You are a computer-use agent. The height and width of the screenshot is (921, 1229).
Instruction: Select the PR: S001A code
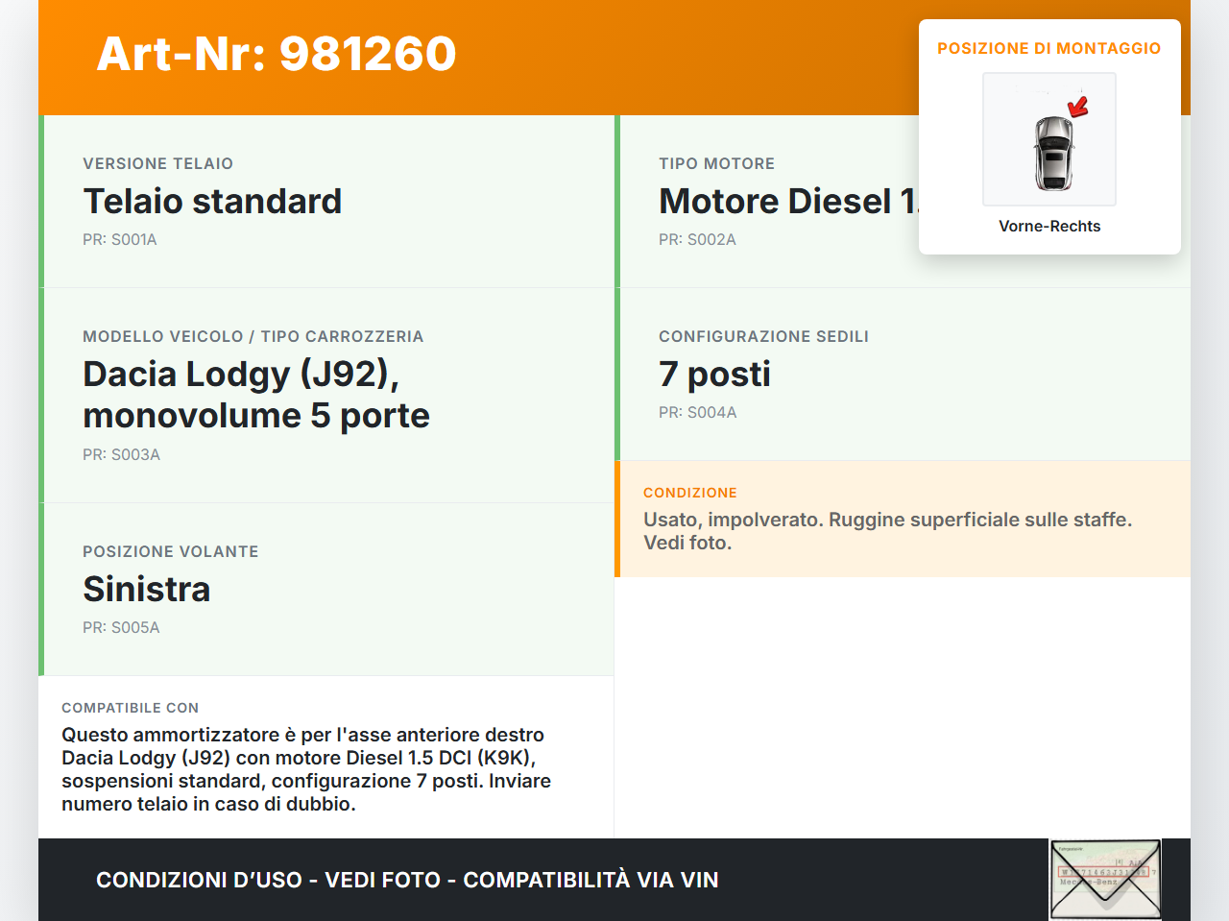click(119, 239)
